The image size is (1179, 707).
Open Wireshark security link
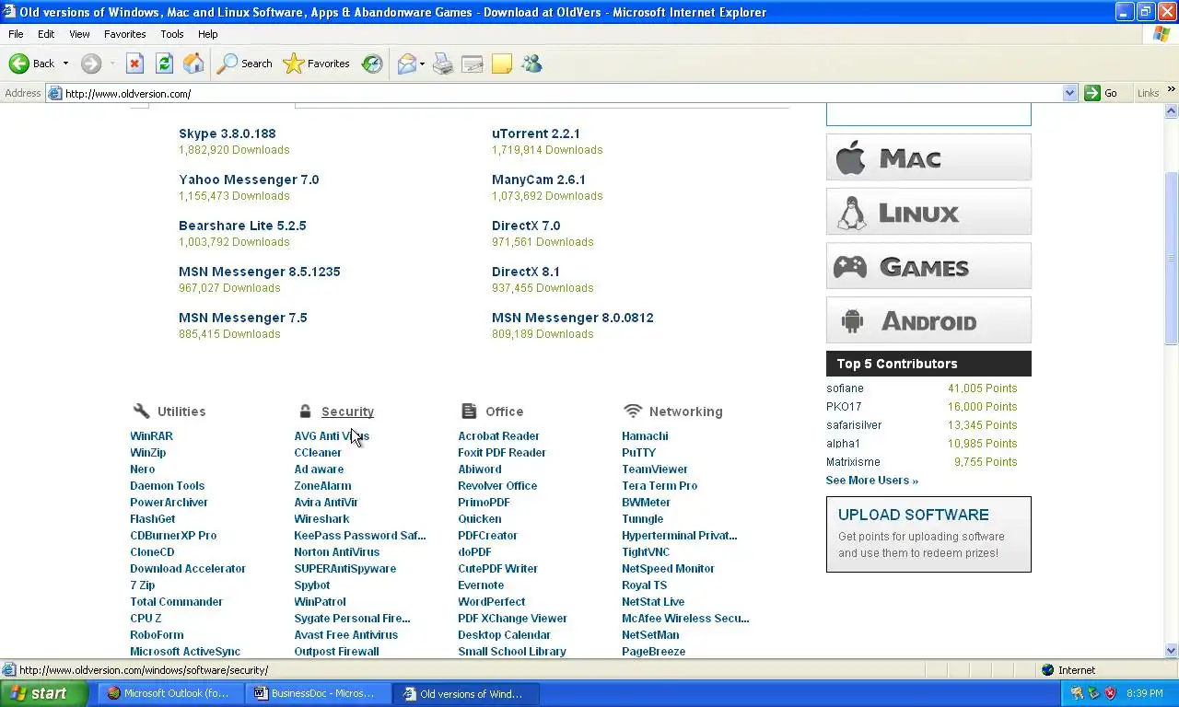pyautogui.click(x=321, y=519)
